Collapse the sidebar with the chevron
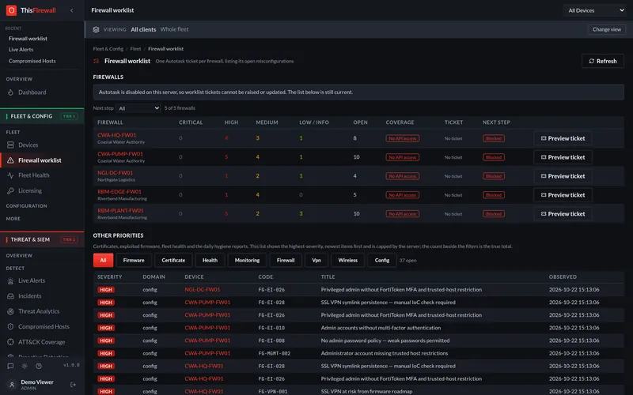The height and width of the screenshot is (395, 633). [x=72, y=10]
